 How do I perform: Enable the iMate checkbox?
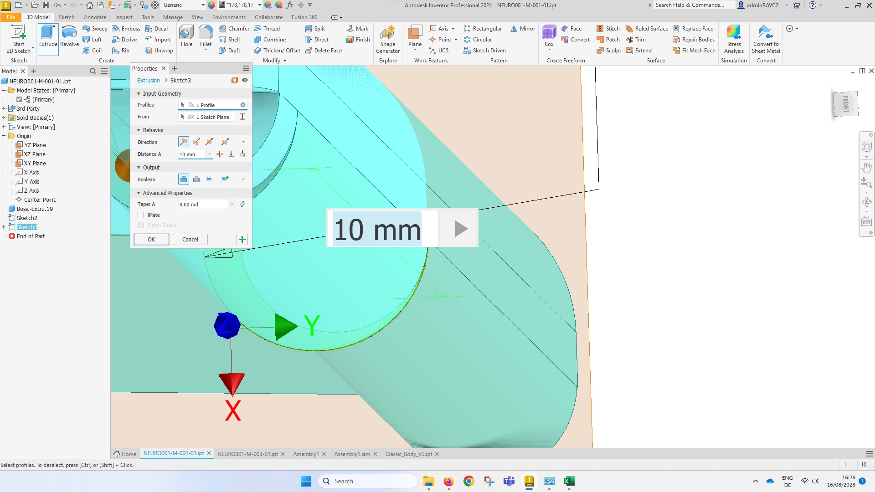142,215
